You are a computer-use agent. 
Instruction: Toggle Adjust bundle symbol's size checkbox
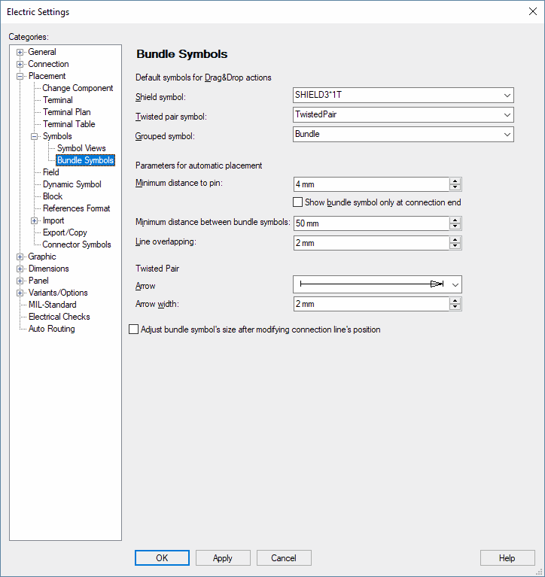[134, 329]
